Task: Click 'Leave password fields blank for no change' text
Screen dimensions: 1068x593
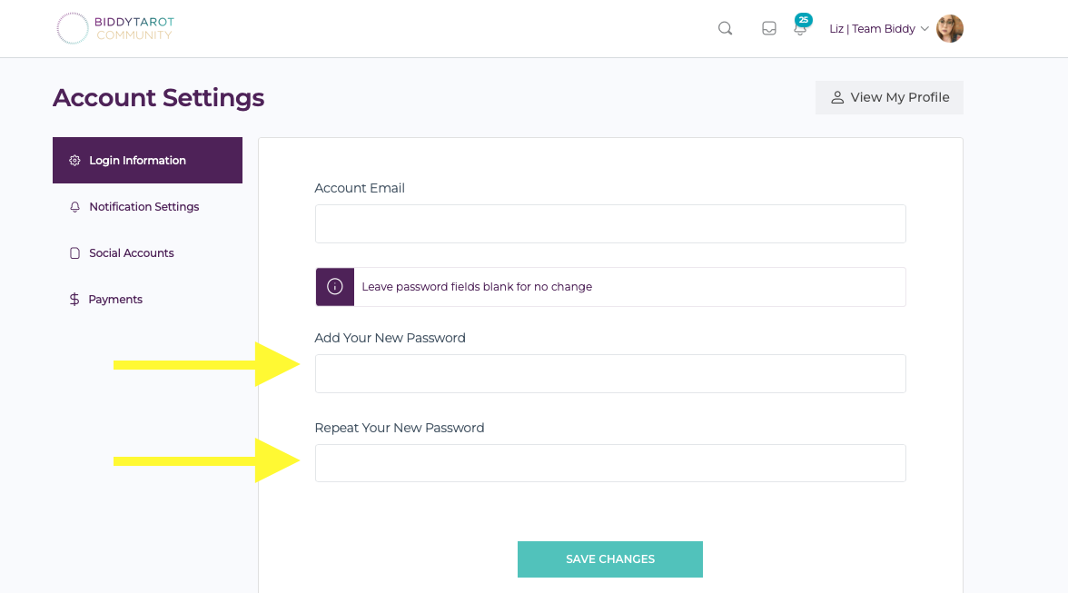Action: (x=477, y=287)
